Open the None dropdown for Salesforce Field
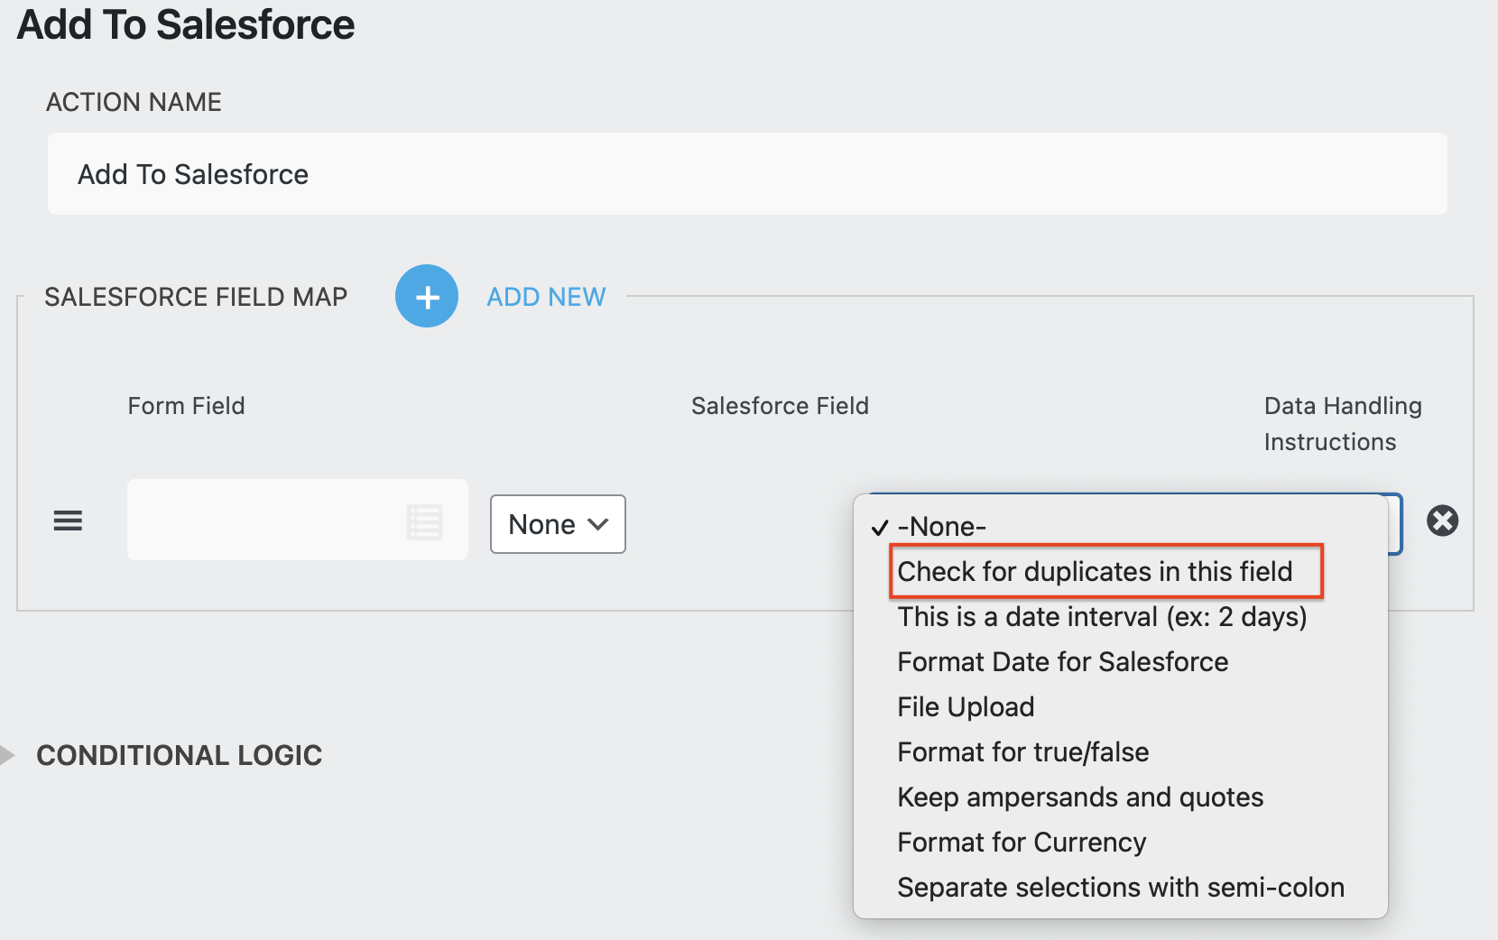The width and height of the screenshot is (1498, 940). point(557,524)
